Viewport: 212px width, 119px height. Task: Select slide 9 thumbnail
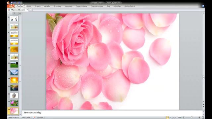click(x=14, y=42)
